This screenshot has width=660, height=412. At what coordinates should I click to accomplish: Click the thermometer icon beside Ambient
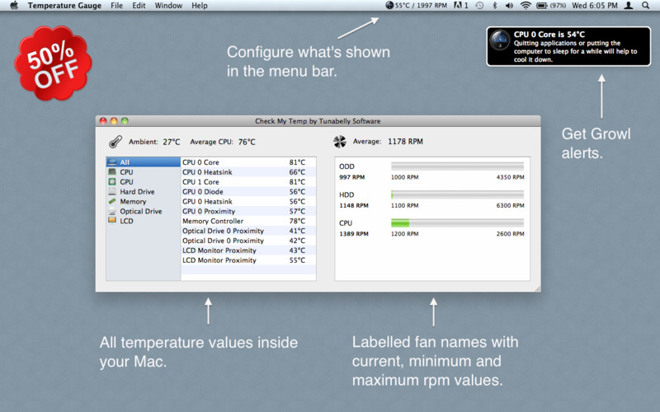115,142
